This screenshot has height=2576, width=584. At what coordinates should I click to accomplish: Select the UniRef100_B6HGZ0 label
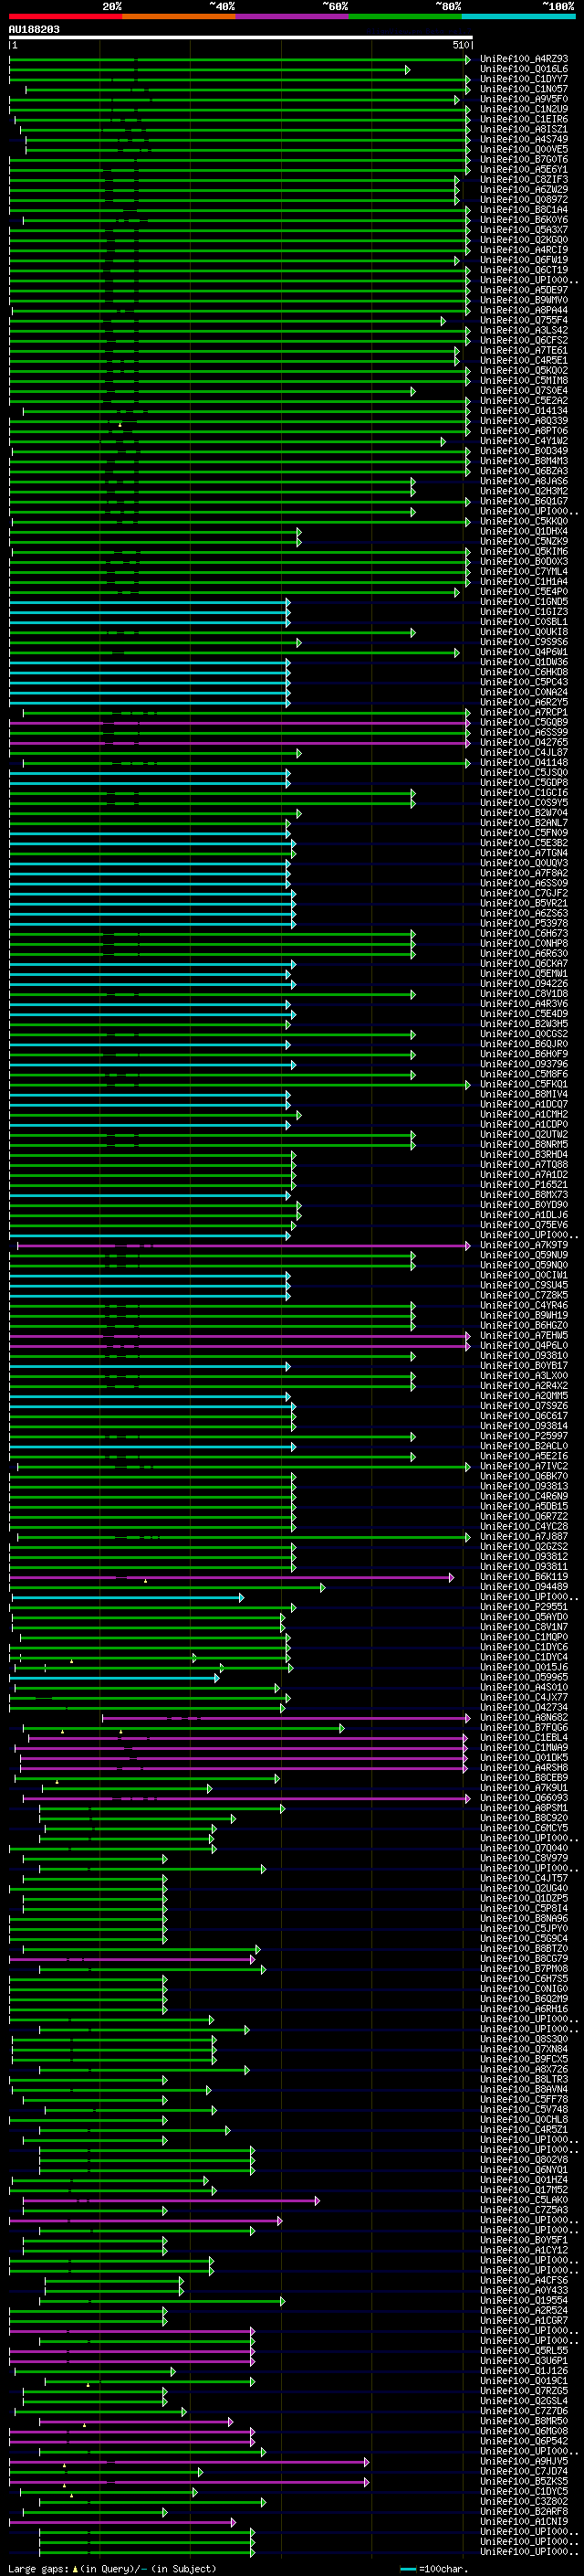[524, 1326]
